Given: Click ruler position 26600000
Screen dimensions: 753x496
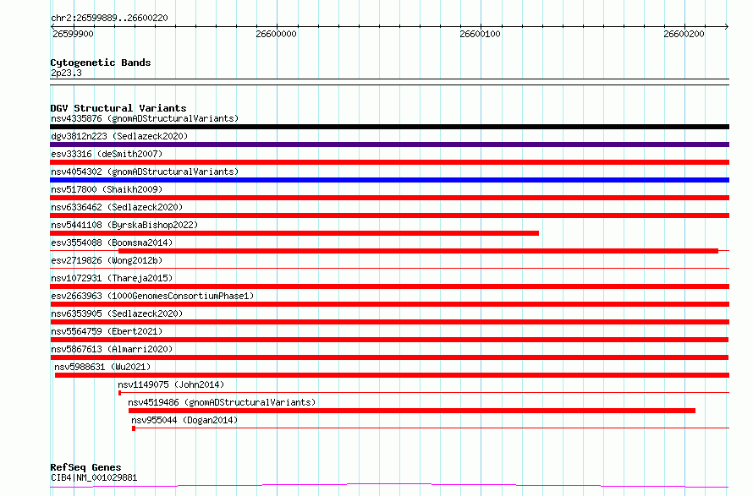Looking at the screenshot, I should point(276,34).
